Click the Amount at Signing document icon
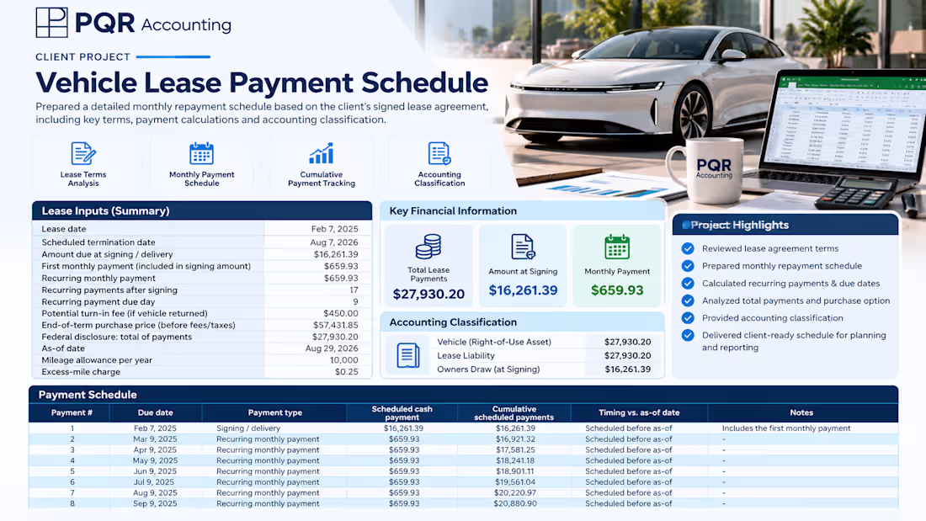Viewport: 926px width, 521px height. (x=523, y=247)
